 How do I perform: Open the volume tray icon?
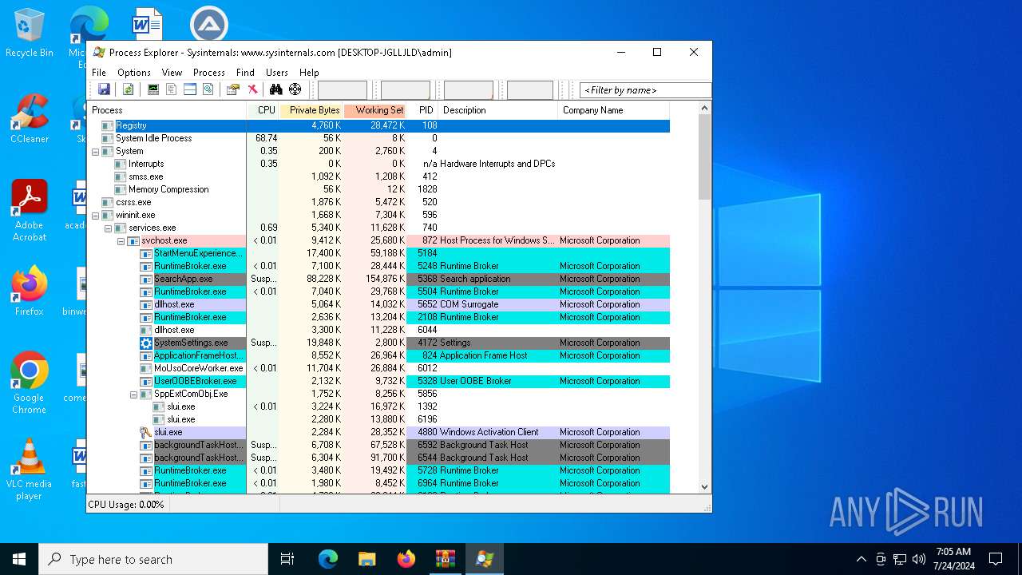[919, 559]
